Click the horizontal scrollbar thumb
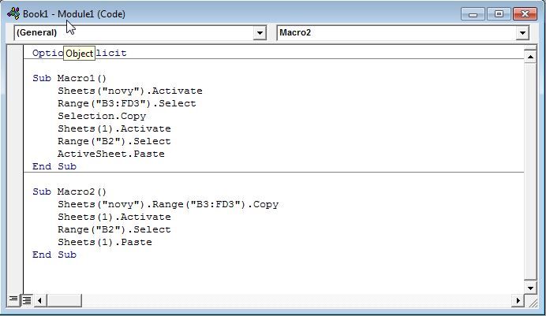 click(x=64, y=300)
